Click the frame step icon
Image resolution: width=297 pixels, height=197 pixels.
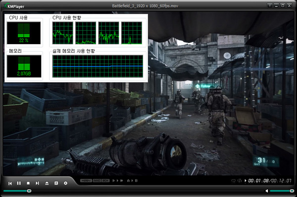click(x=114, y=181)
